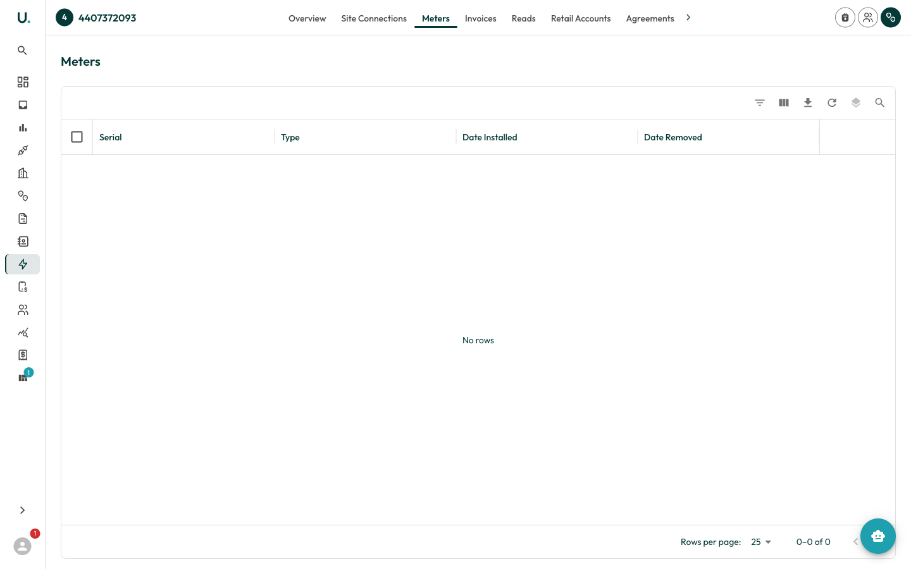
Task: Open the analytics search chart icon
Action: coord(23,333)
